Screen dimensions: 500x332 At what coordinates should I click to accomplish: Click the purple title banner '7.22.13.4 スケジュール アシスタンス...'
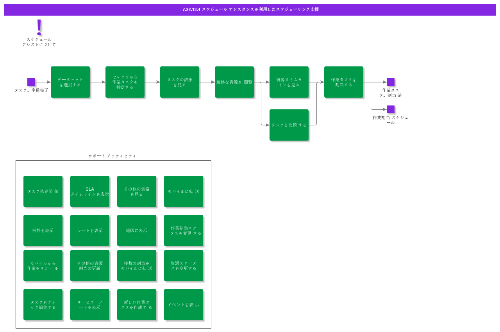250,10
